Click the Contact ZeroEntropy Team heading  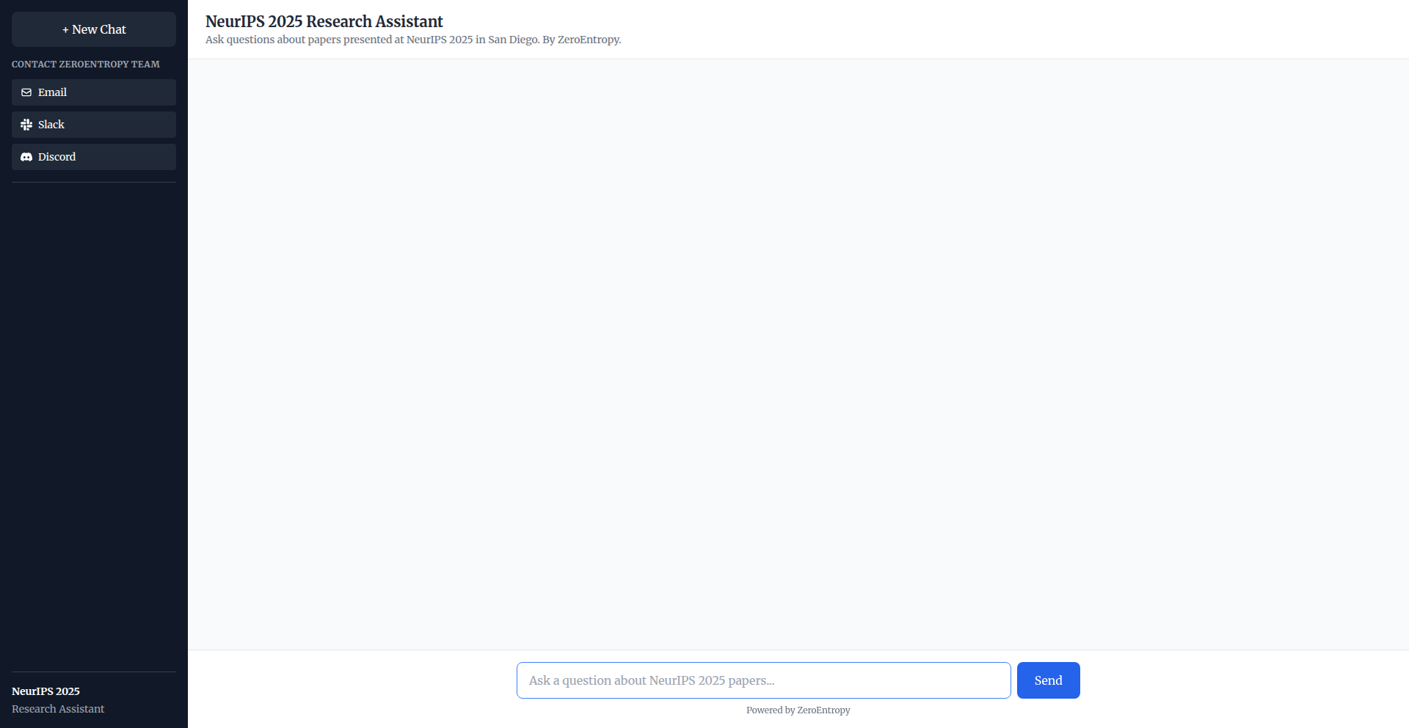(86, 65)
